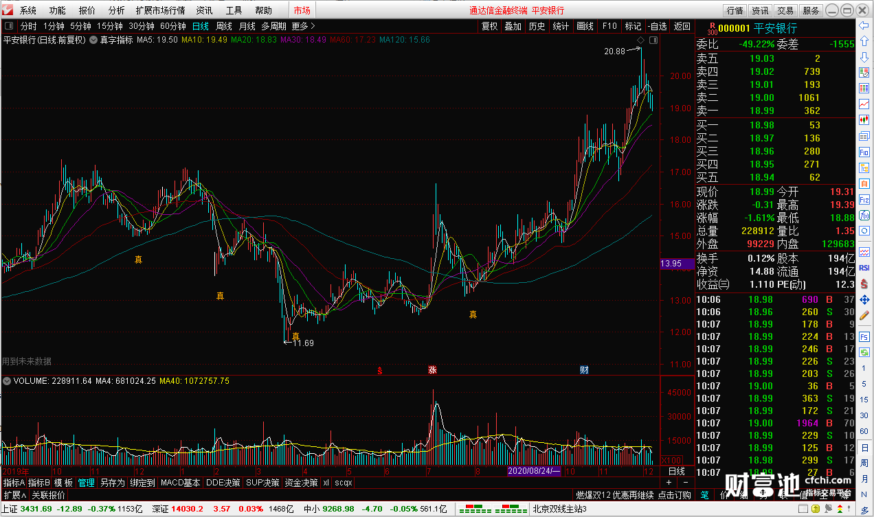Image resolution: width=874 pixels, height=517 pixels.
Task: Switch to 60分钟 chart period
Action: [173, 26]
